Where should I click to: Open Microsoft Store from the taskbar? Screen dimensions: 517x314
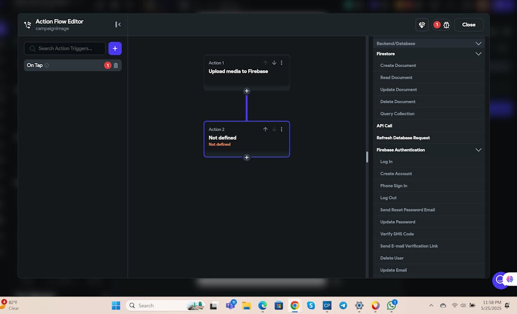tap(279, 305)
